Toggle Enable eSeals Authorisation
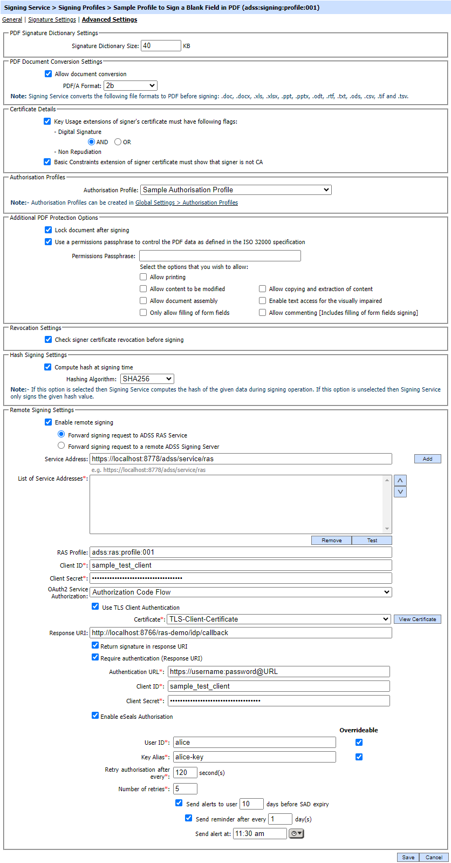Viewport: 451px width, 863px height. coord(95,716)
